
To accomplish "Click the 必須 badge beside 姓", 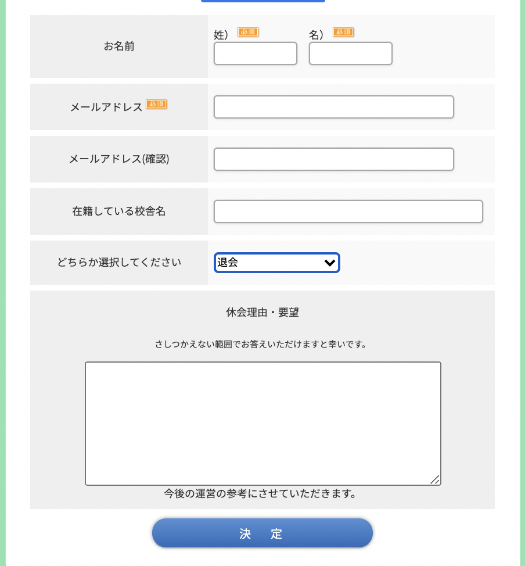I will (x=248, y=32).
